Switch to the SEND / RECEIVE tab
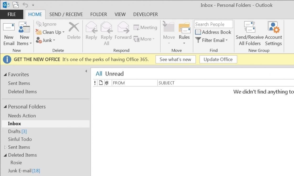Screen dimensions: 294x176 pos(66,14)
